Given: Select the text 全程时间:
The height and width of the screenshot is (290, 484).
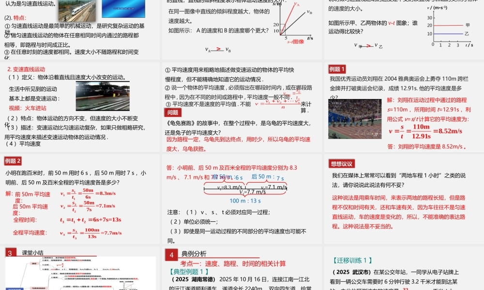Looking at the screenshot, I should (x=25, y=220).
